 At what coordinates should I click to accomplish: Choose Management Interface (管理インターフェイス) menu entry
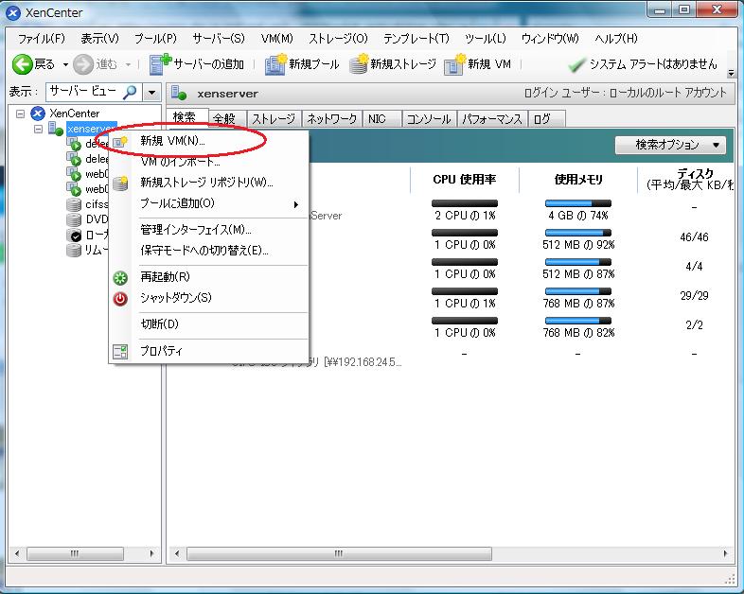click(209, 230)
